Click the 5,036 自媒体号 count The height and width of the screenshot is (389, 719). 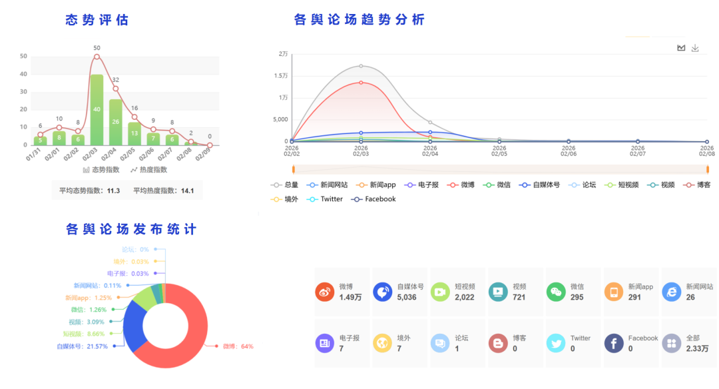(407, 297)
